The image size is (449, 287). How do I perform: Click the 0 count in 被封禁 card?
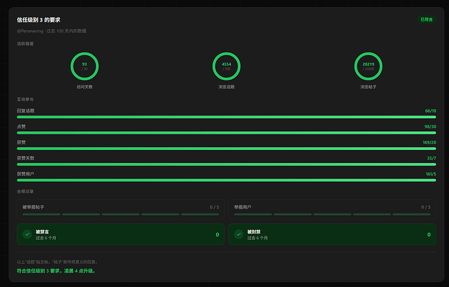pyautogui.click(x=429, y=234)
